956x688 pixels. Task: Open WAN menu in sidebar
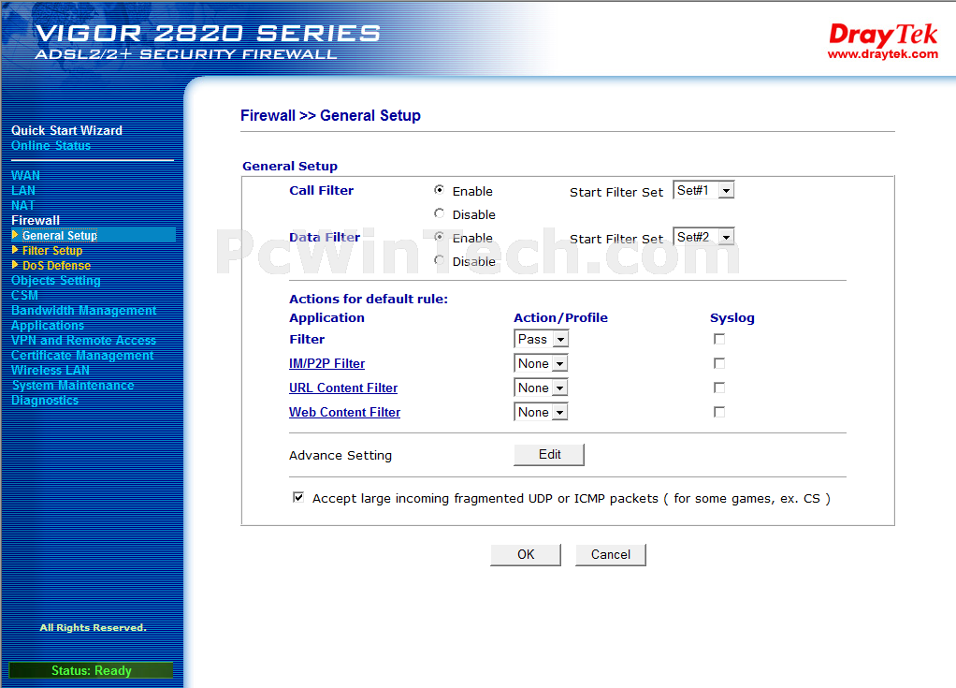[25, 176]
